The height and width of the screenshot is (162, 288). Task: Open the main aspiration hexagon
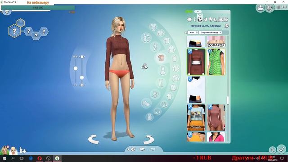point(14,31)
